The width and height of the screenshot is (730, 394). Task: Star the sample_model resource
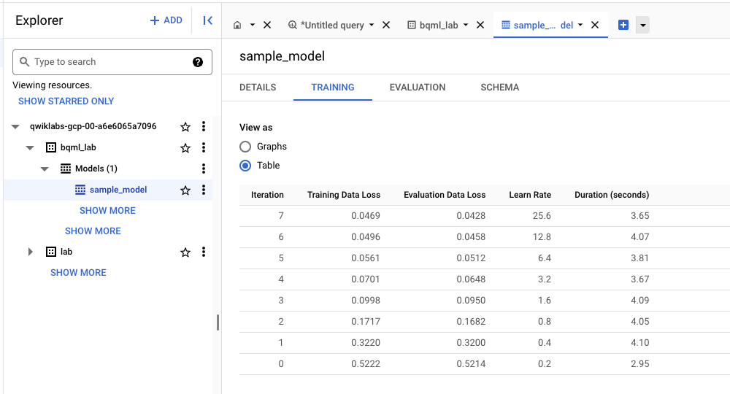click(x=185, y=190)
